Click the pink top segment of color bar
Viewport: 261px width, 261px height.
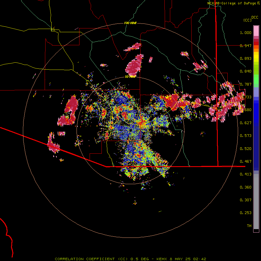click(x=256, y=31)
